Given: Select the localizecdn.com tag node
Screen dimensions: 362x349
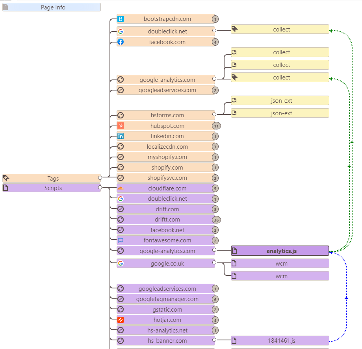Looking at the screenshot, I should [x=166, y=146].
